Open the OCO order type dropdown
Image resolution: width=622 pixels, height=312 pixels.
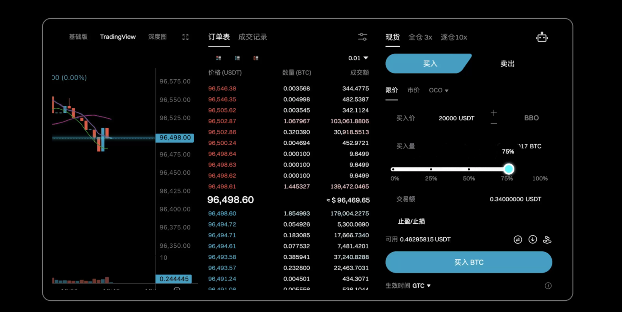439,90
